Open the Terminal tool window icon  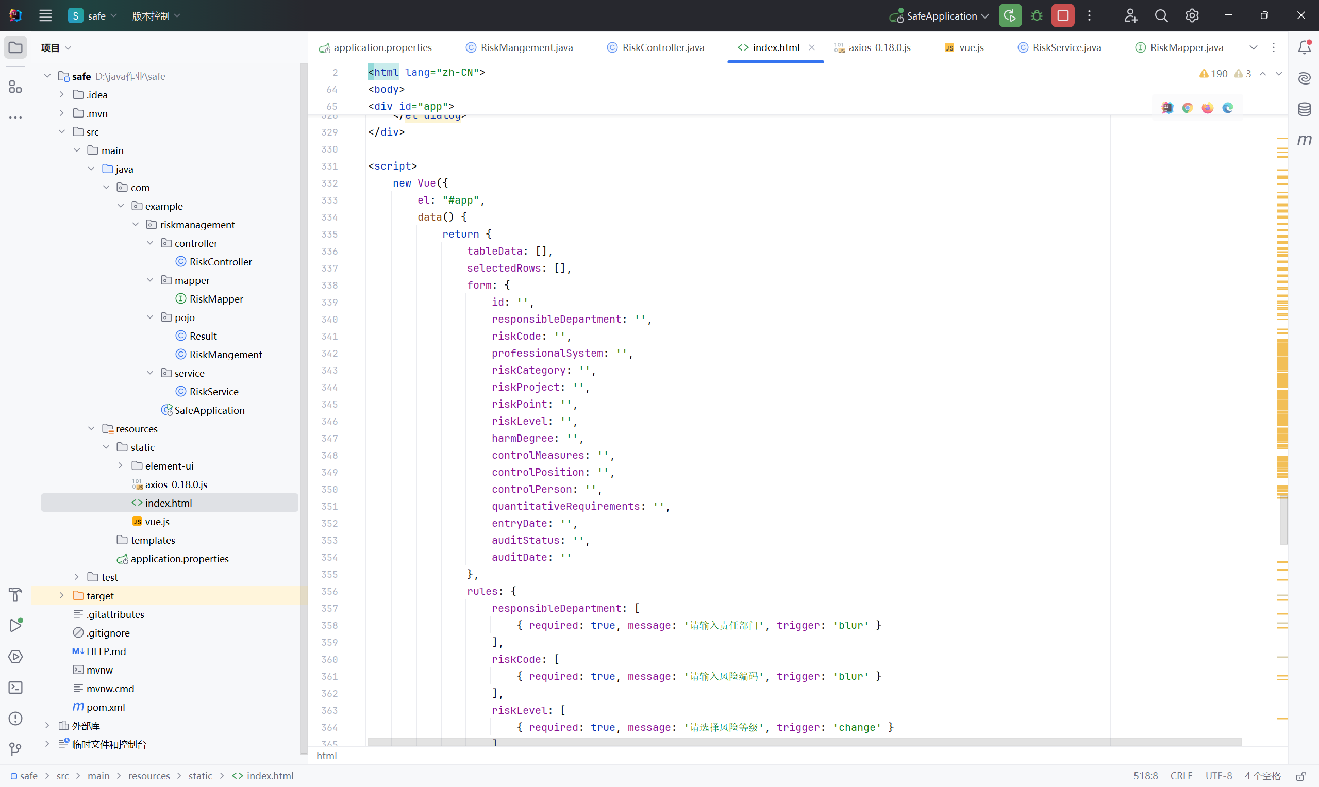pos(15,688)
